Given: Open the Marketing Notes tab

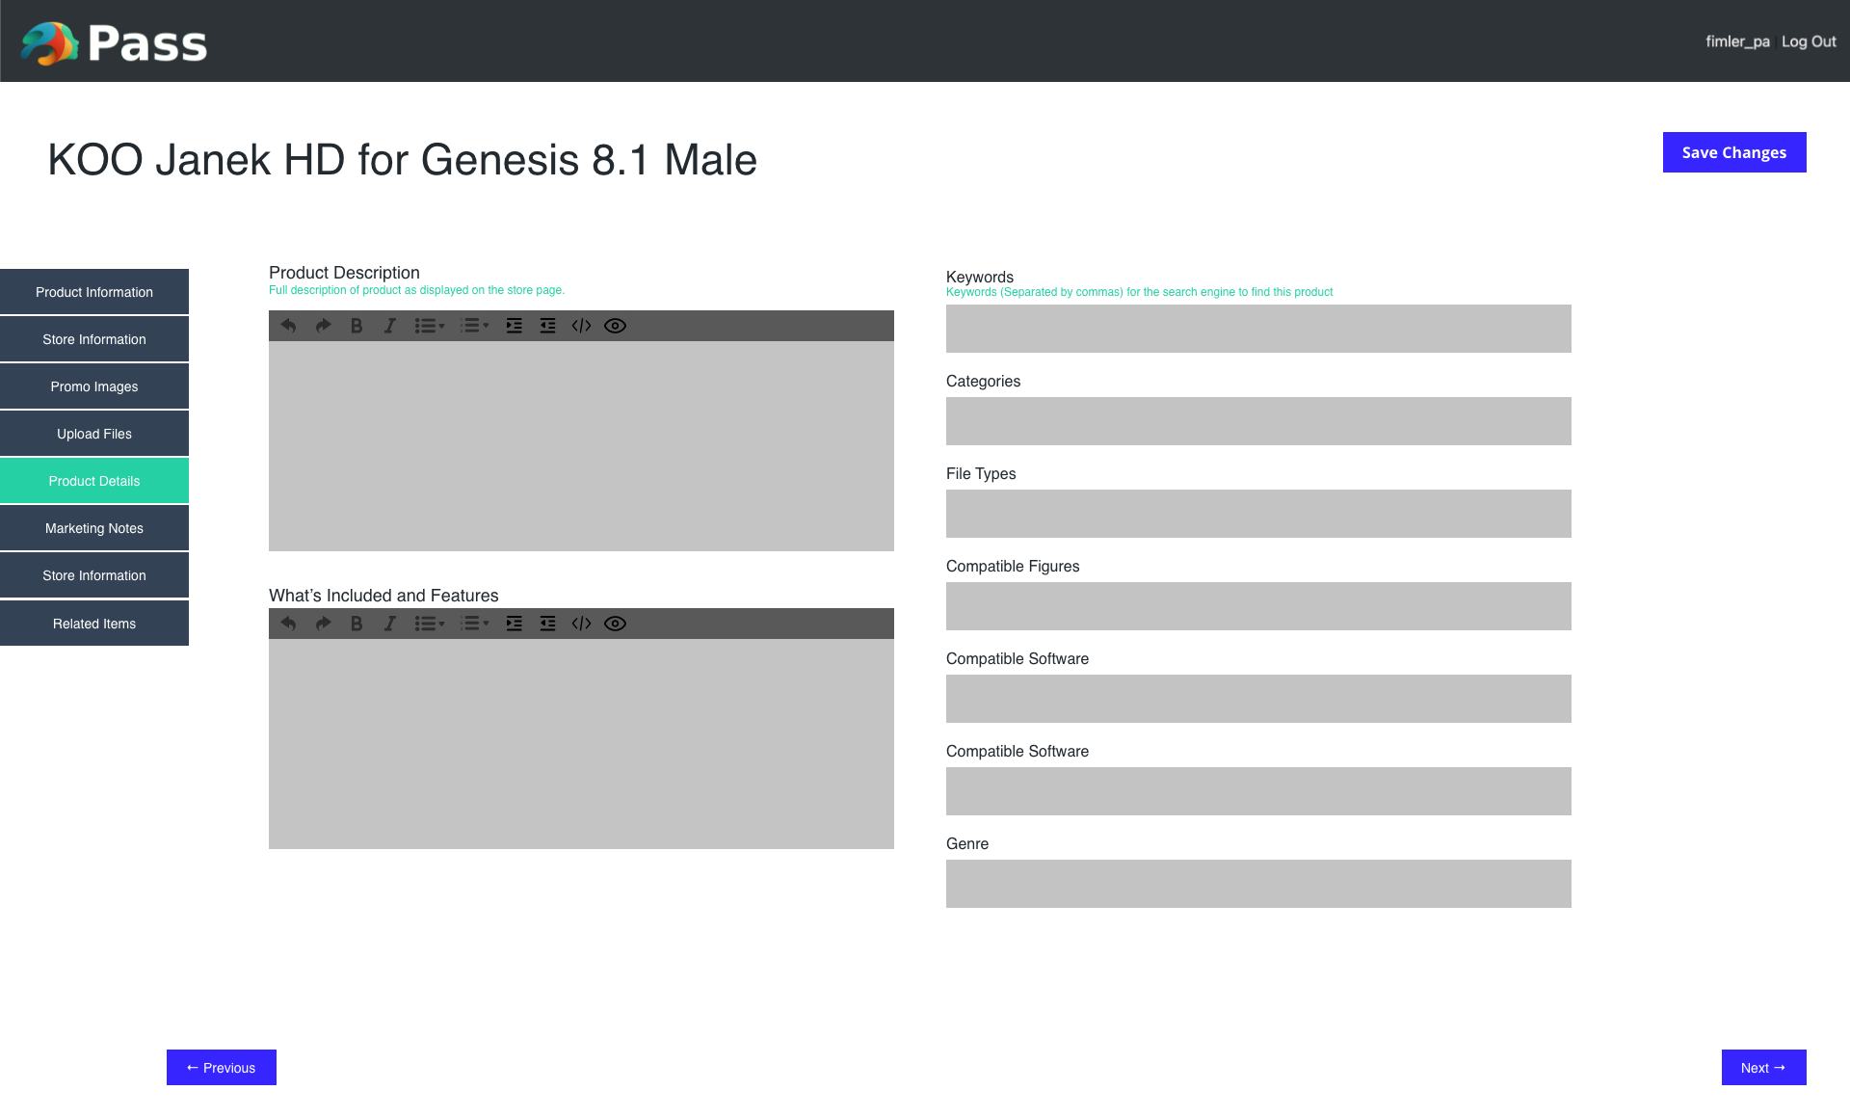Looking at the screenshot, I should [94, 528].
